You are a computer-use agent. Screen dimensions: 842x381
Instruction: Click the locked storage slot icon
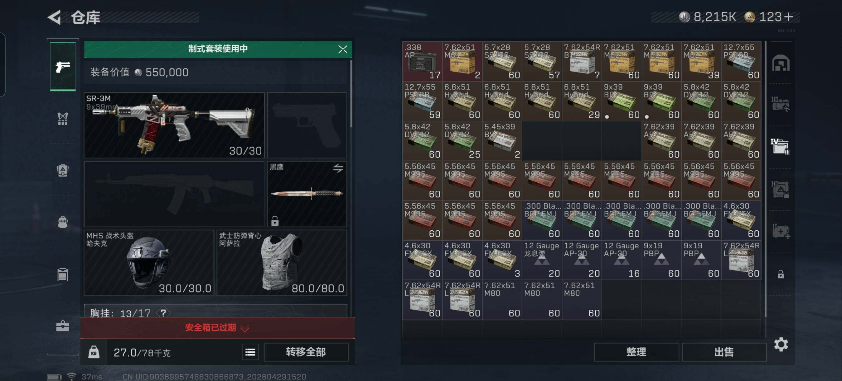pos(781,274)
